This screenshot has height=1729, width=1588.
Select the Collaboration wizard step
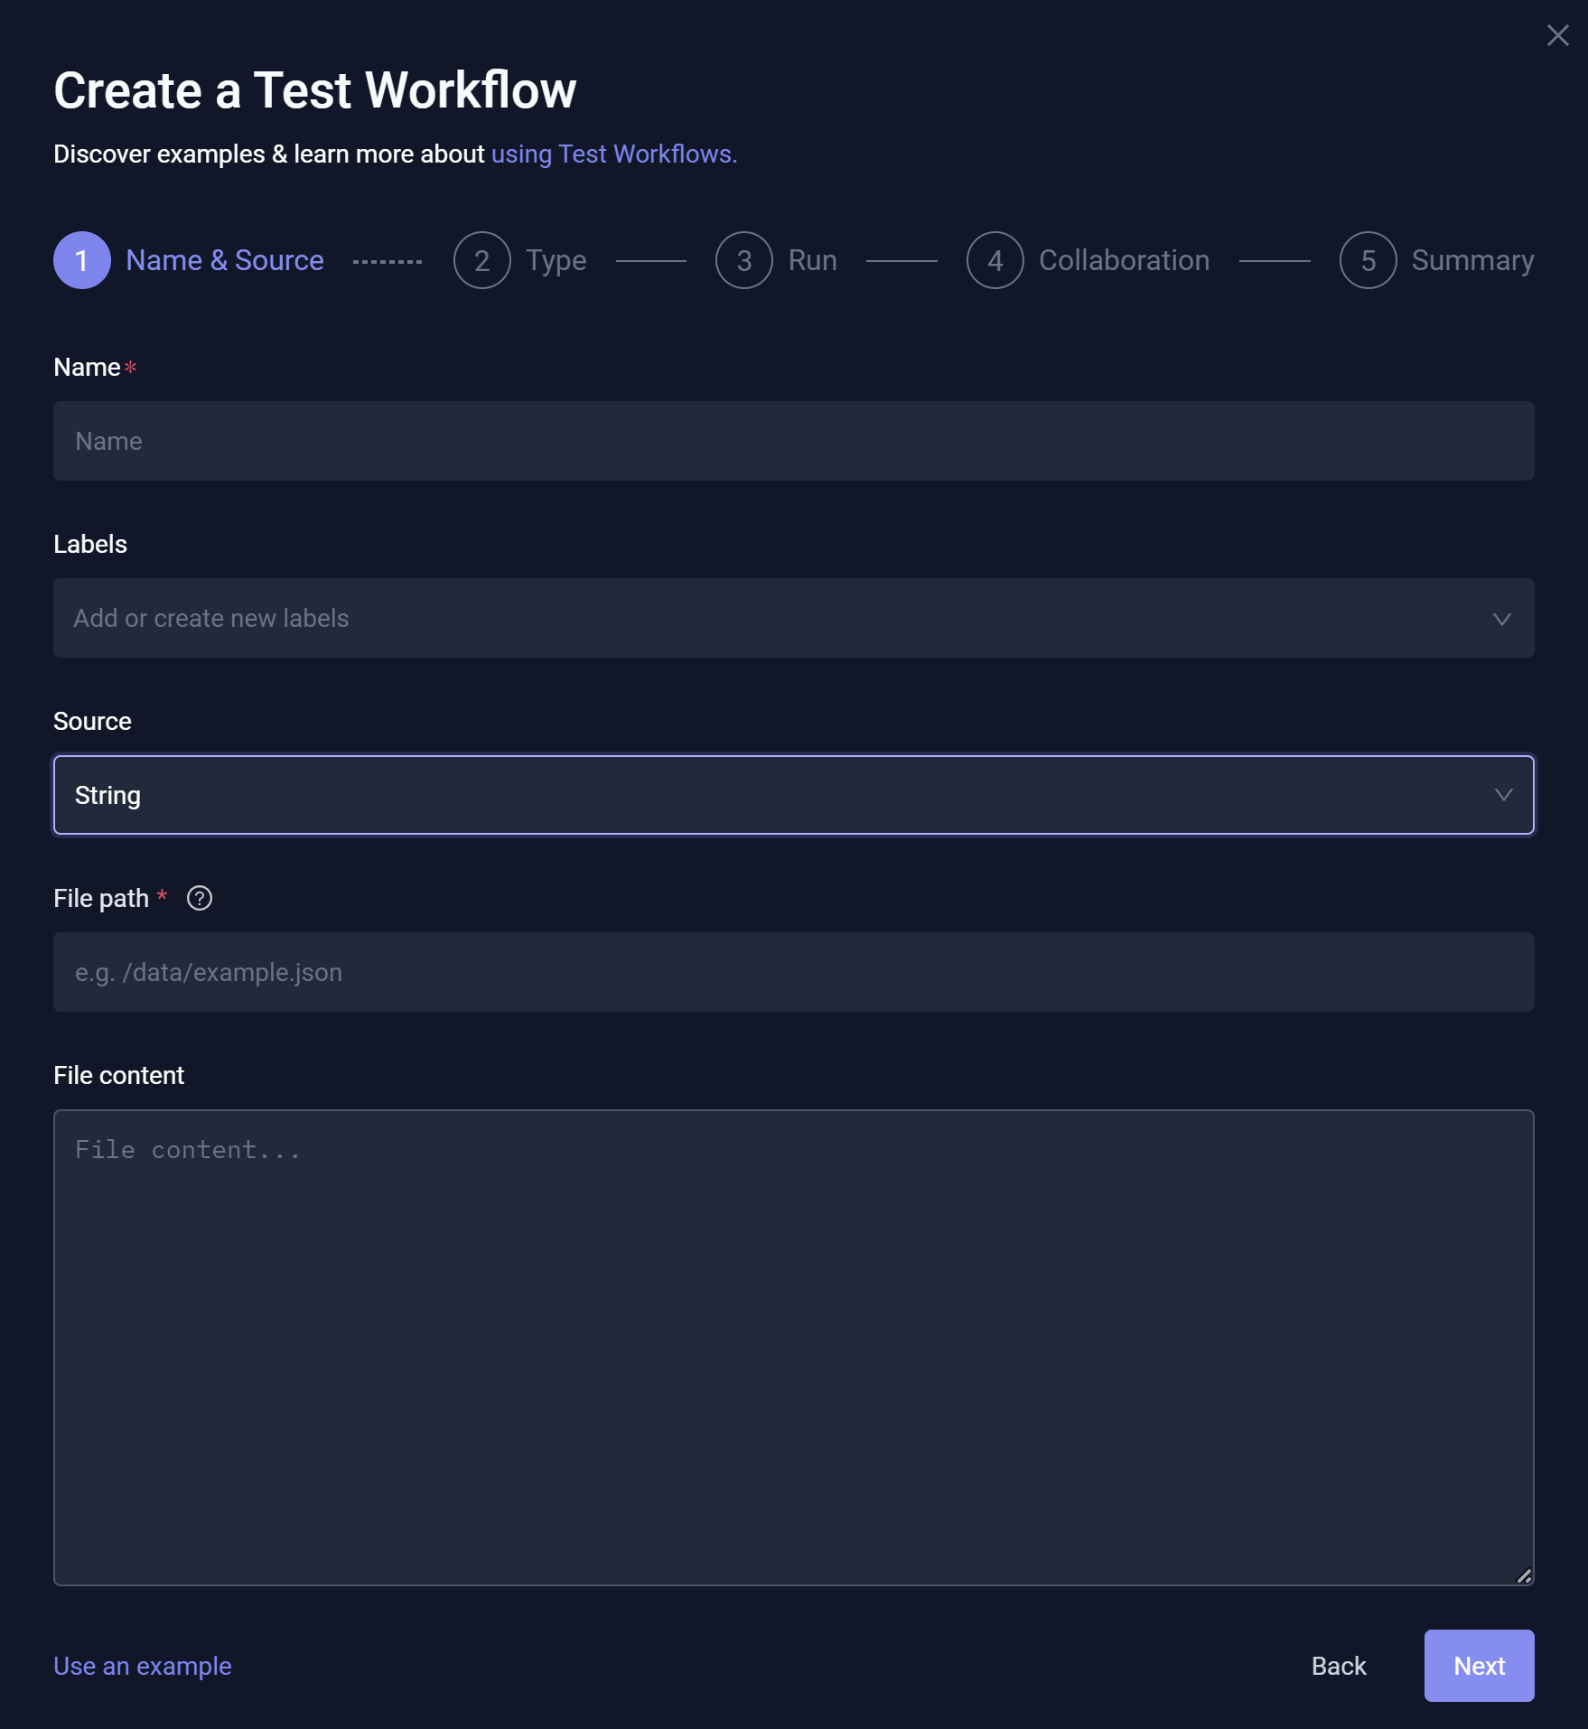tap(1124, 260)
